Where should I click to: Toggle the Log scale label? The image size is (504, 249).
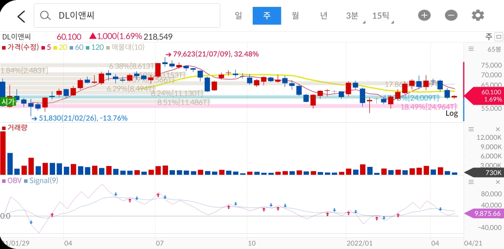tap(452, 113)
